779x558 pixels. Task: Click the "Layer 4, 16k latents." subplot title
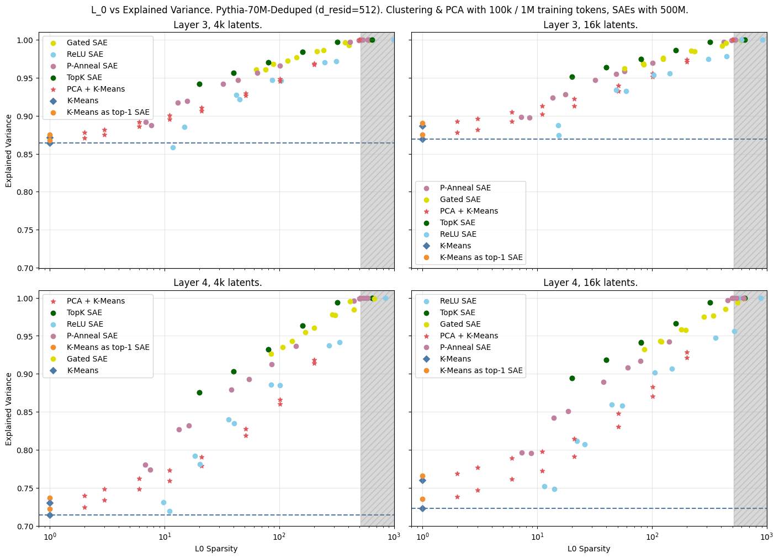[x=590, y=283]
